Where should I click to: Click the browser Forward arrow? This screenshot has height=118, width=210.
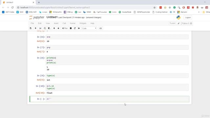pos(8,8)
